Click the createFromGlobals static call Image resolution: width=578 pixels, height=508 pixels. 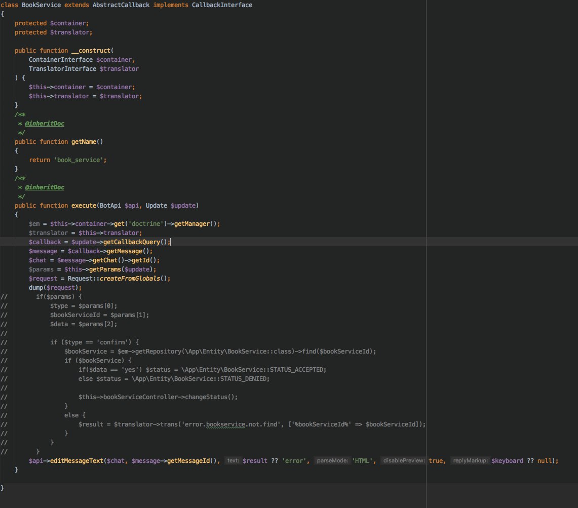130,279
